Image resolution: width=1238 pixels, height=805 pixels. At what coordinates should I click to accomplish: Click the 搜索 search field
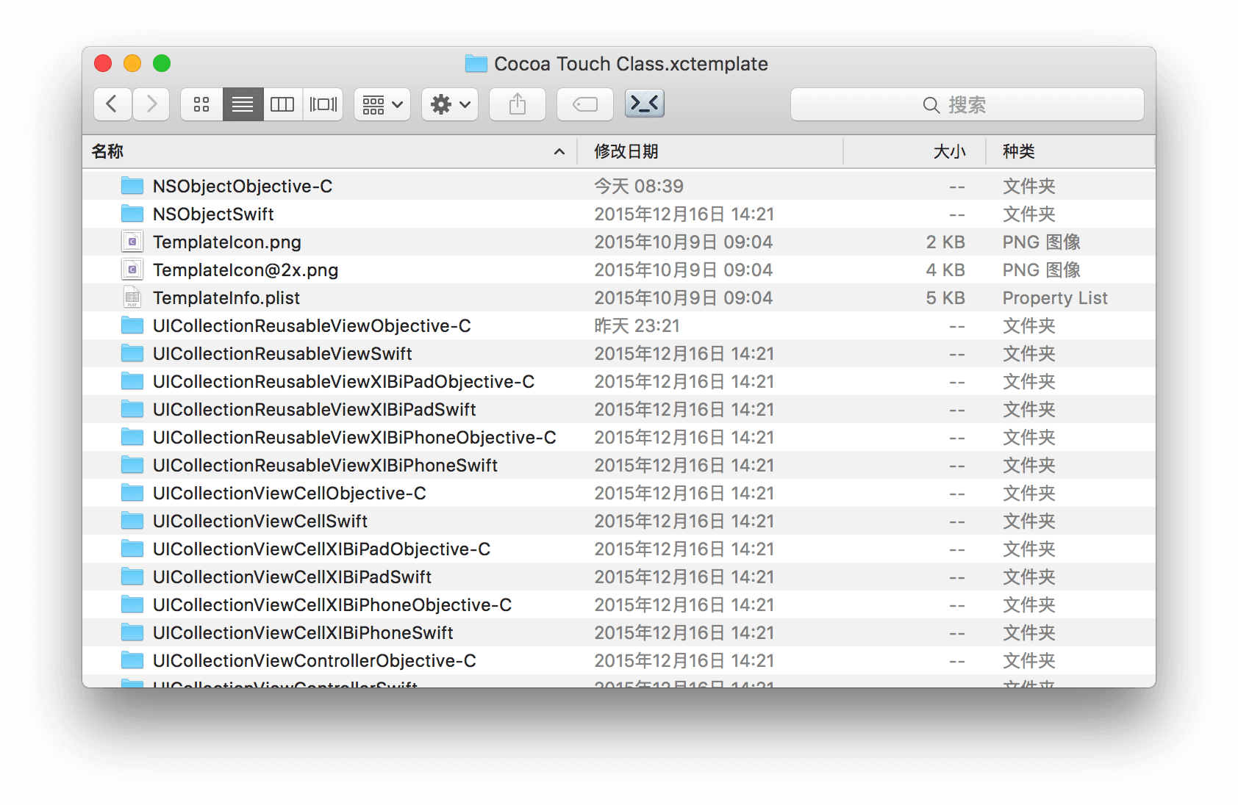(x=967, y=104)
